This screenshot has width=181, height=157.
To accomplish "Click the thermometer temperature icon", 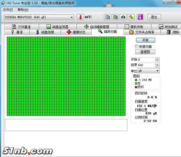I will pos(80,17).
